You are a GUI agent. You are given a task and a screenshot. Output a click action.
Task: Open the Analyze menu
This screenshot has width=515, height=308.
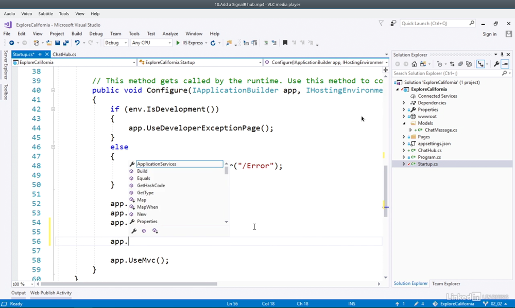(170, 34)
